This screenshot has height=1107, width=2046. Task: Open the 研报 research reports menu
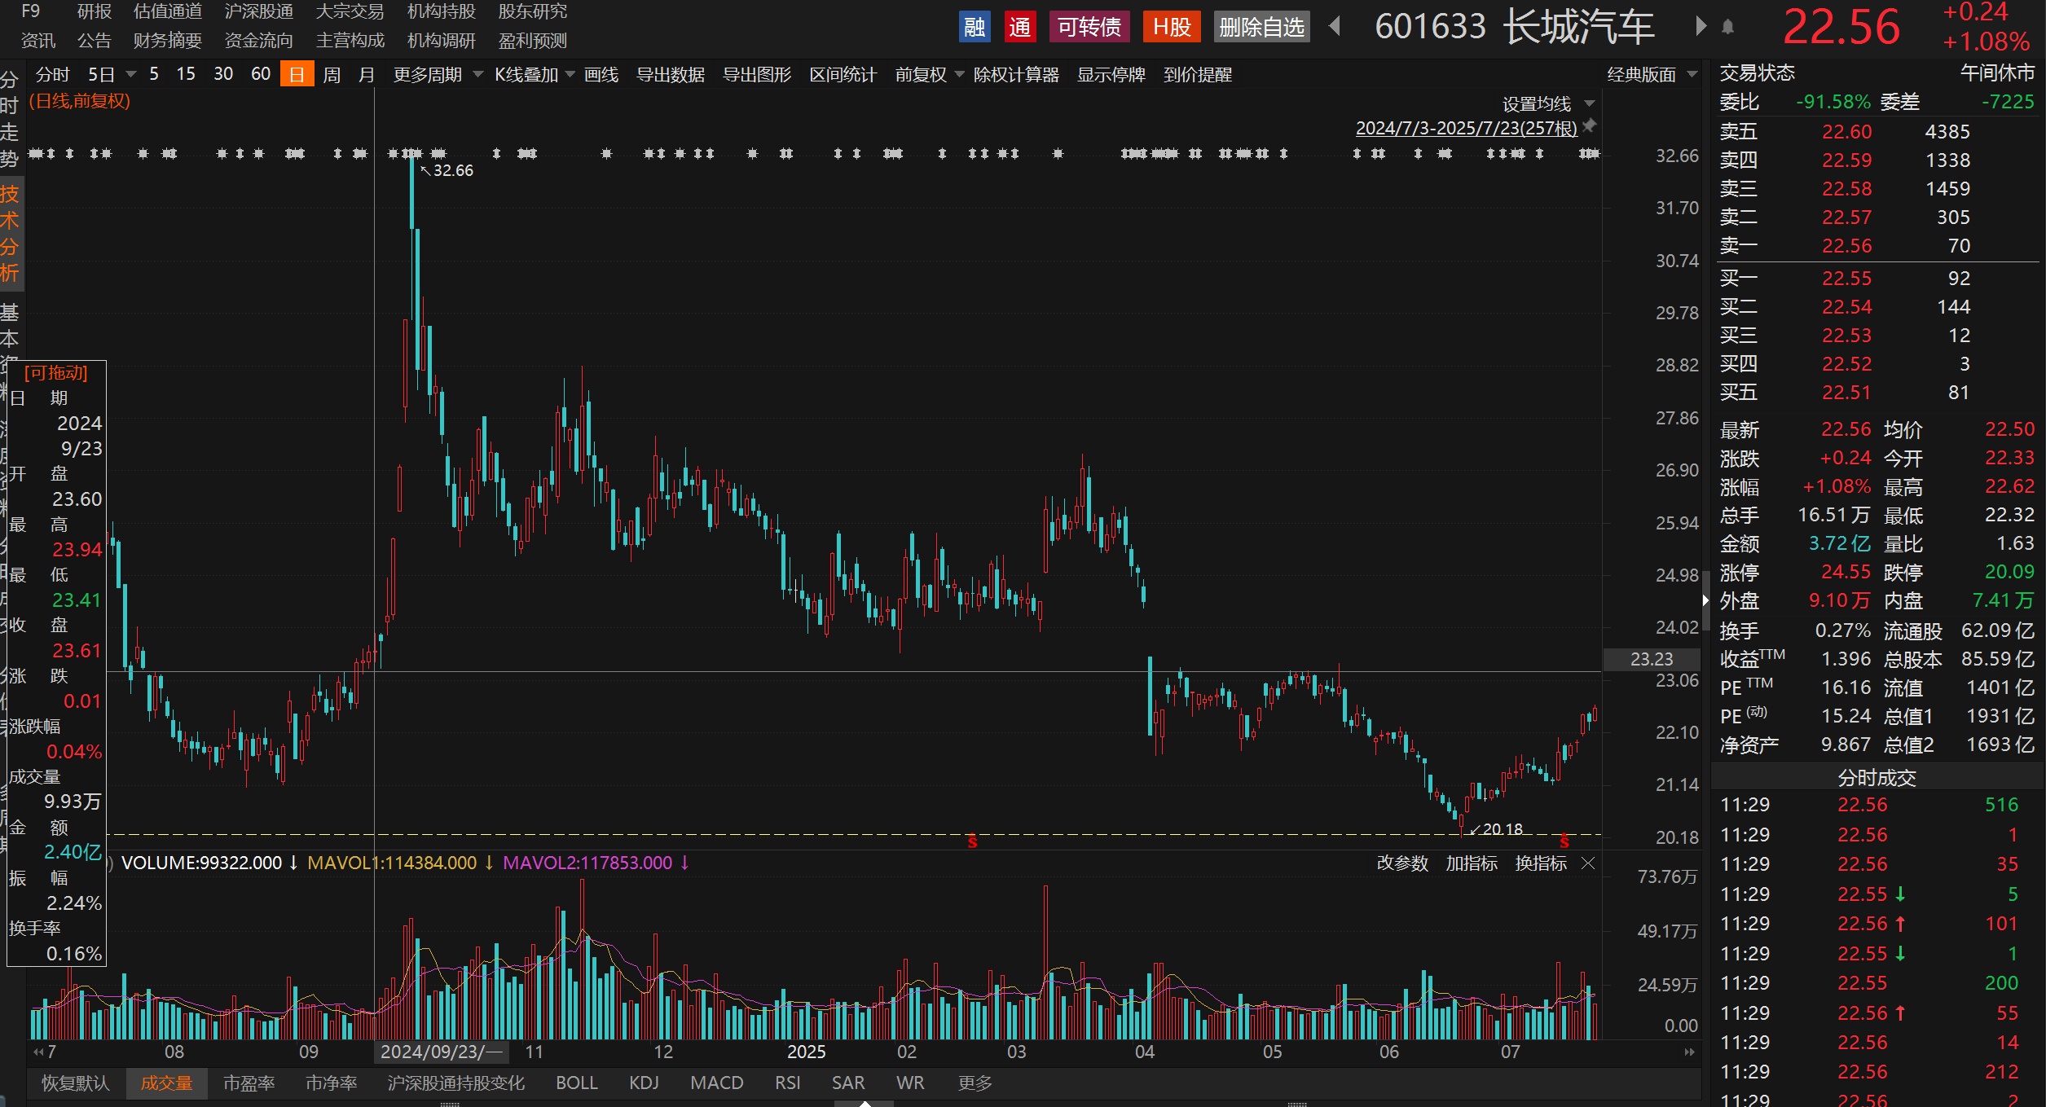pyautogui.click(x=94, y=11)
